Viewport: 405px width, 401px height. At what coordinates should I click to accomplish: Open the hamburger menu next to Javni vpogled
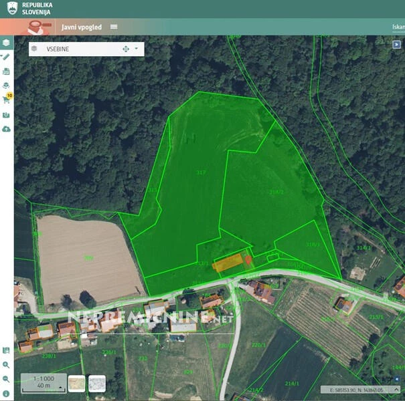tap(114, 27)
